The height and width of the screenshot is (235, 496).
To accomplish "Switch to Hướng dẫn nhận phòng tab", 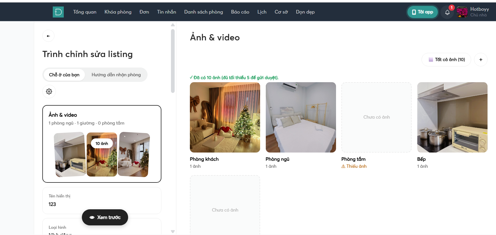I will 116,75.
